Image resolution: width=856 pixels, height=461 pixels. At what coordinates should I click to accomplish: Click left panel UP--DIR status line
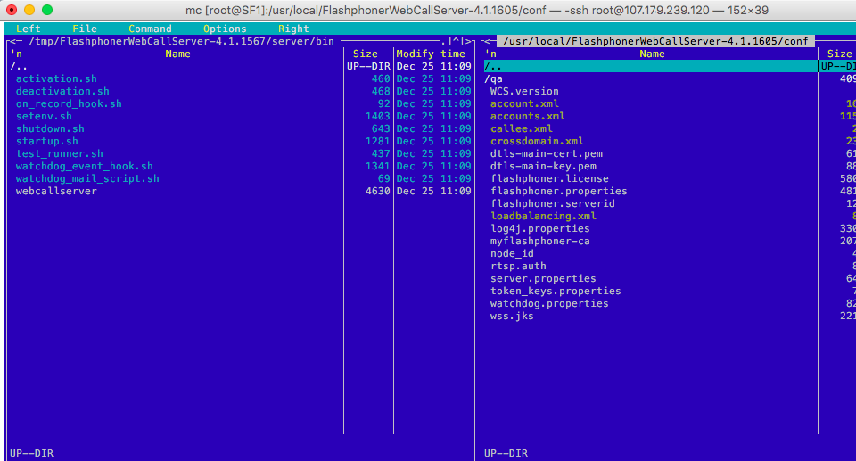[x=32, y=453]
